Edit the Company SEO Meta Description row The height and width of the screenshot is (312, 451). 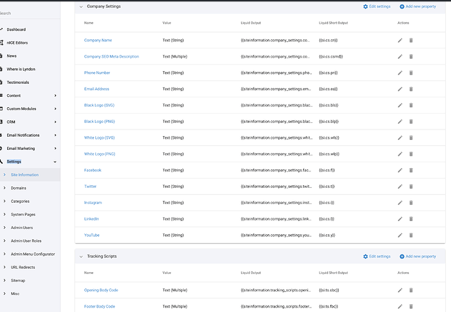[x=400, y=56]
